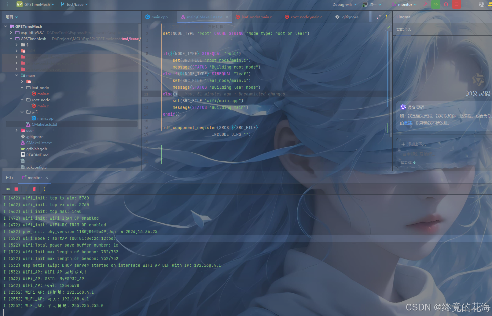This screenshot has height=316, width=492.
Task: Toggle scroll to end in Run panel
Action: [26, 189]
